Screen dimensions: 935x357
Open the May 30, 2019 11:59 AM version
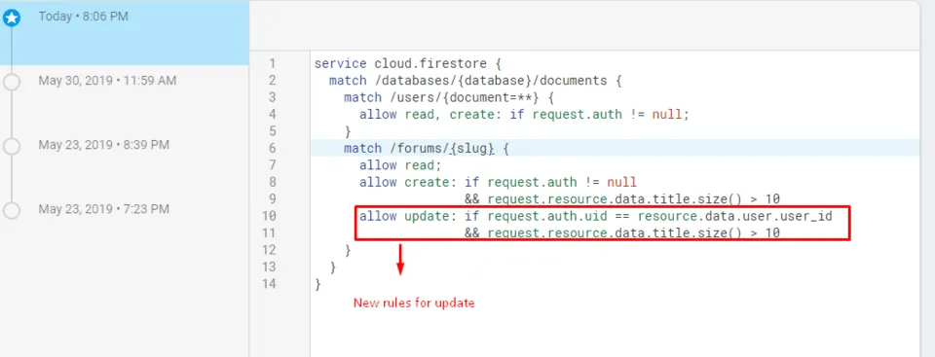[107, 81]
